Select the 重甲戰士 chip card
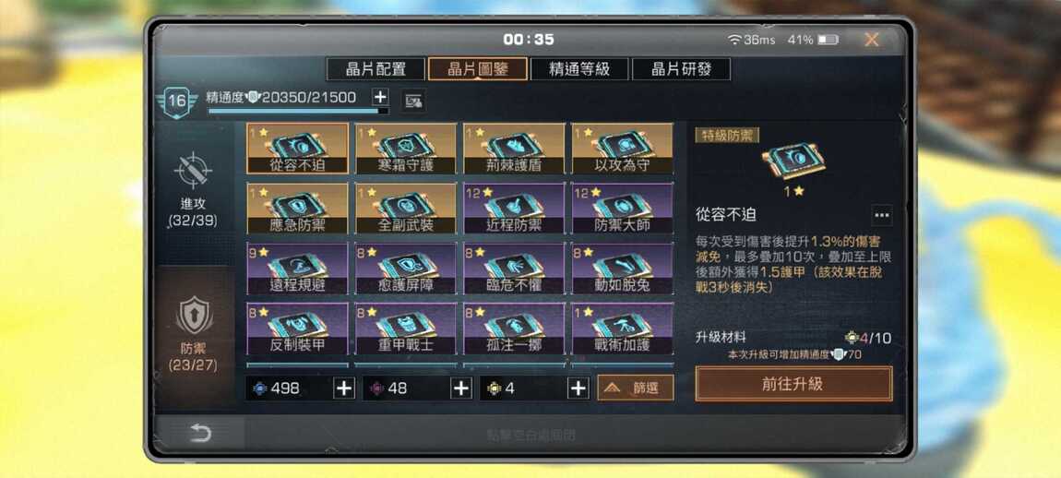This screenshot has height=478, width=1061. 406,329
